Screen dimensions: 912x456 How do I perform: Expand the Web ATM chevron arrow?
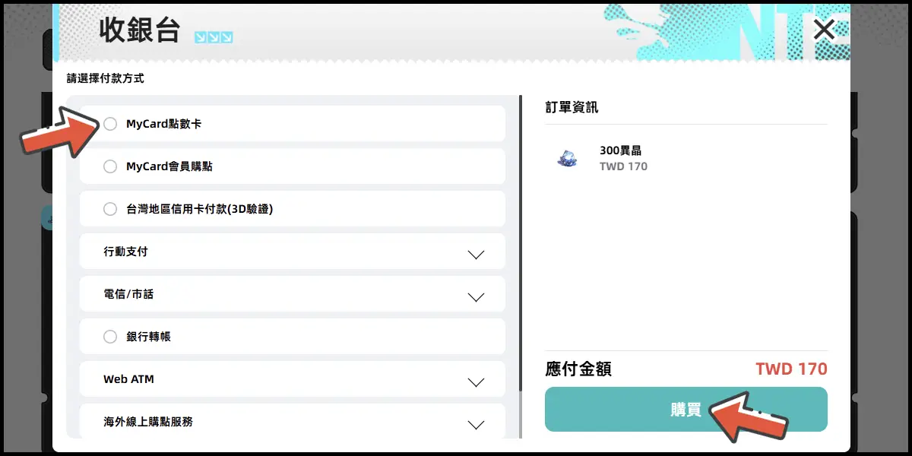coord(476,382)
